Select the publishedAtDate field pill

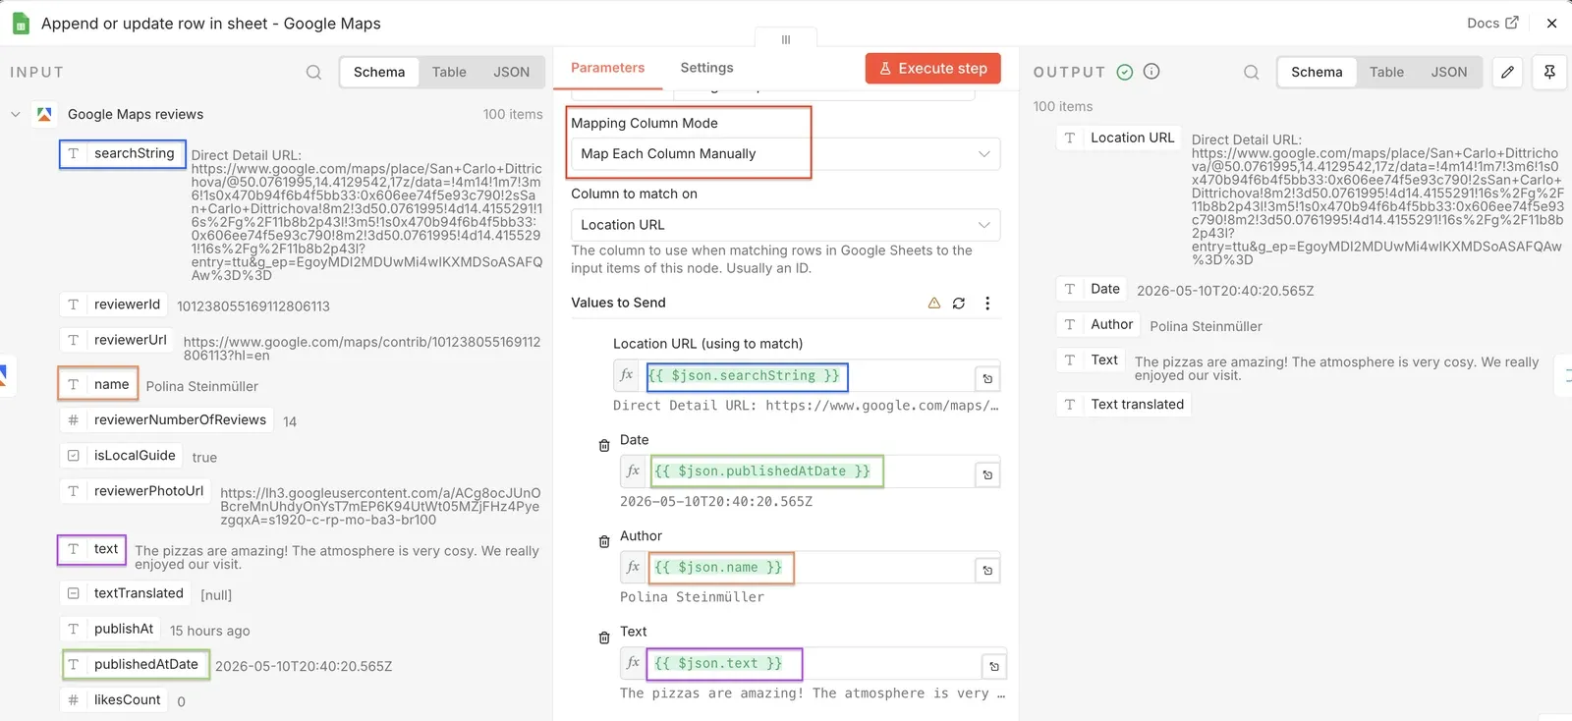[x=136, y=664]
